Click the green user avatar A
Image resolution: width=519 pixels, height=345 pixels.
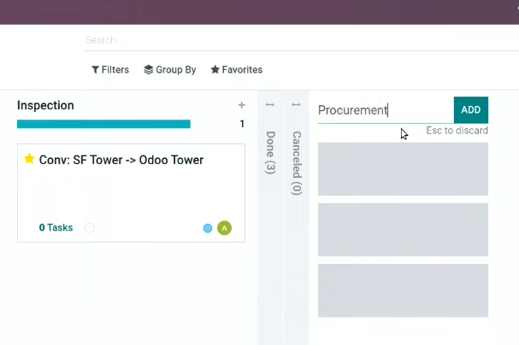224,228
